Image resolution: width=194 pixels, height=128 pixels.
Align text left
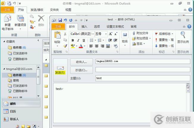91,46
